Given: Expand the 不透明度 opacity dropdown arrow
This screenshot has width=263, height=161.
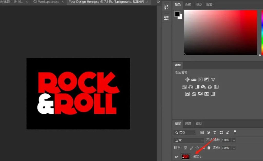Looking at the screenshot, I should coord(233,140).
